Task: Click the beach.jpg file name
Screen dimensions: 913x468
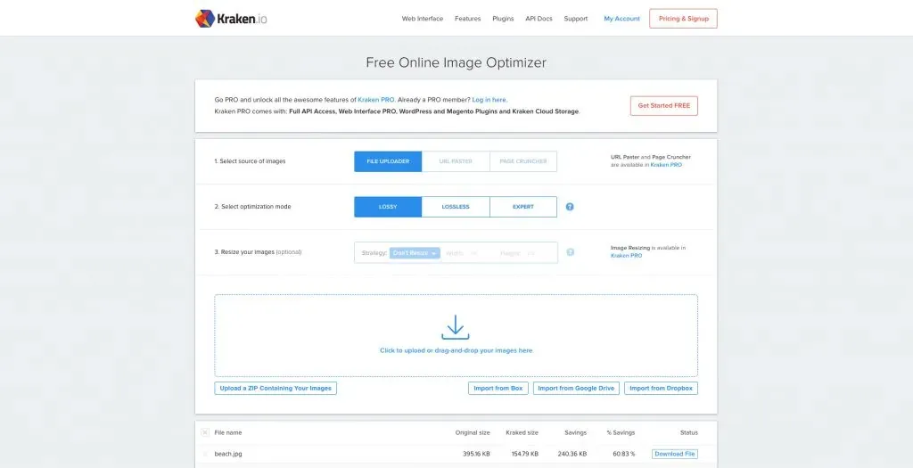Action: (228, 454)
